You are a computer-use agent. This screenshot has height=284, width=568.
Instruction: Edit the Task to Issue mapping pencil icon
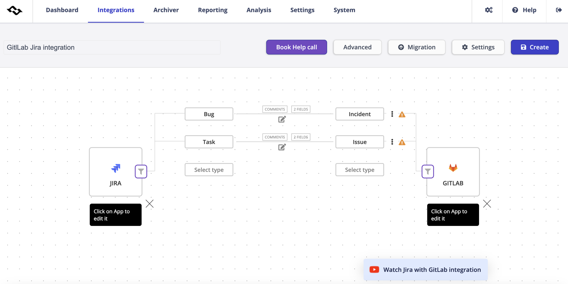point(282,147)
